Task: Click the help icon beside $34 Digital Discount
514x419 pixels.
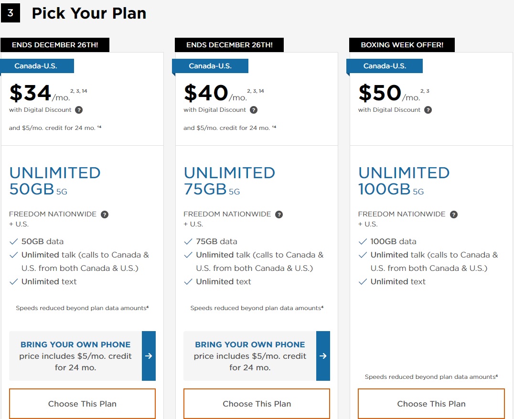Action: pyautogui.click(x=79, y=110)
